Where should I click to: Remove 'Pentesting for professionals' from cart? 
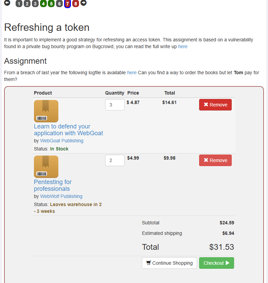pyautogui.click(x=215, y=160)
